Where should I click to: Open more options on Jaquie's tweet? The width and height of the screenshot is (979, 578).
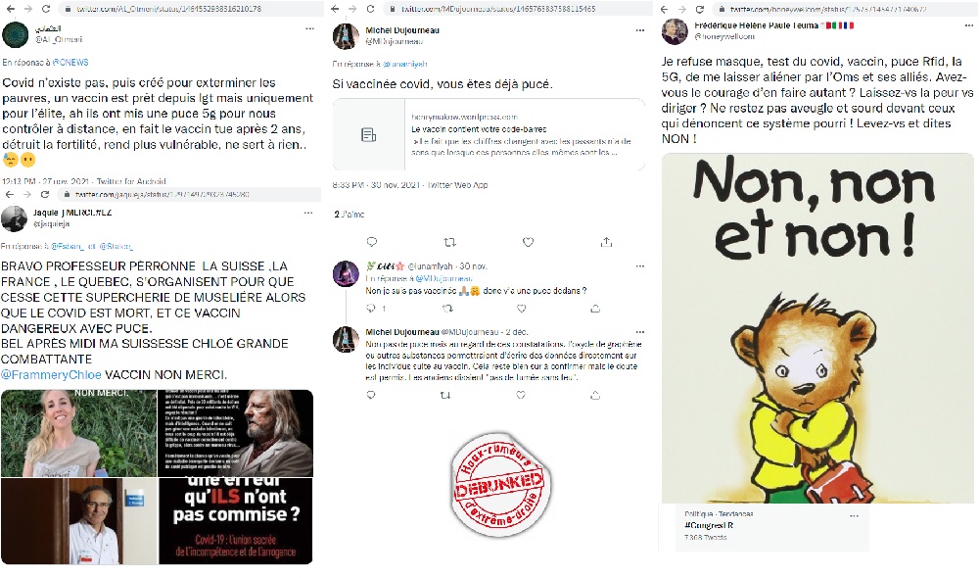[x=307, y=214]
